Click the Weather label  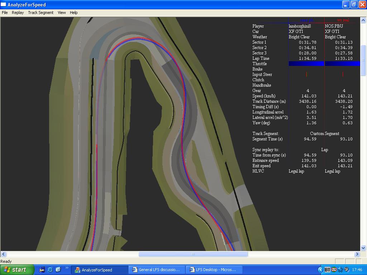pyautogui.click(x=259, y=37)
